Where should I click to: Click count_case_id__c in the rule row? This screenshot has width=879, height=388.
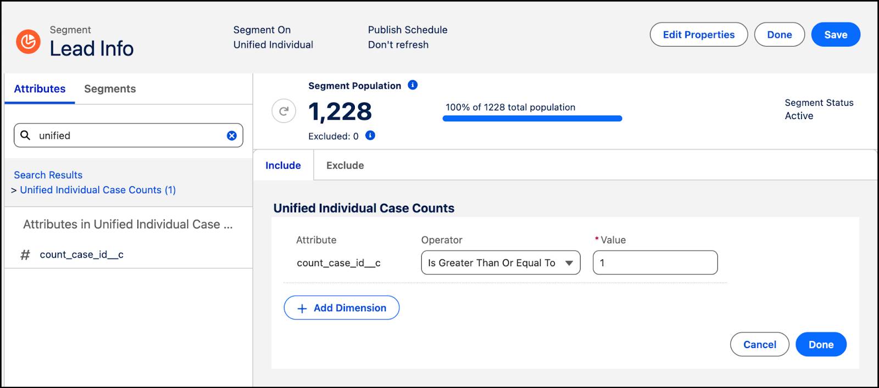(x=338, y=263)
